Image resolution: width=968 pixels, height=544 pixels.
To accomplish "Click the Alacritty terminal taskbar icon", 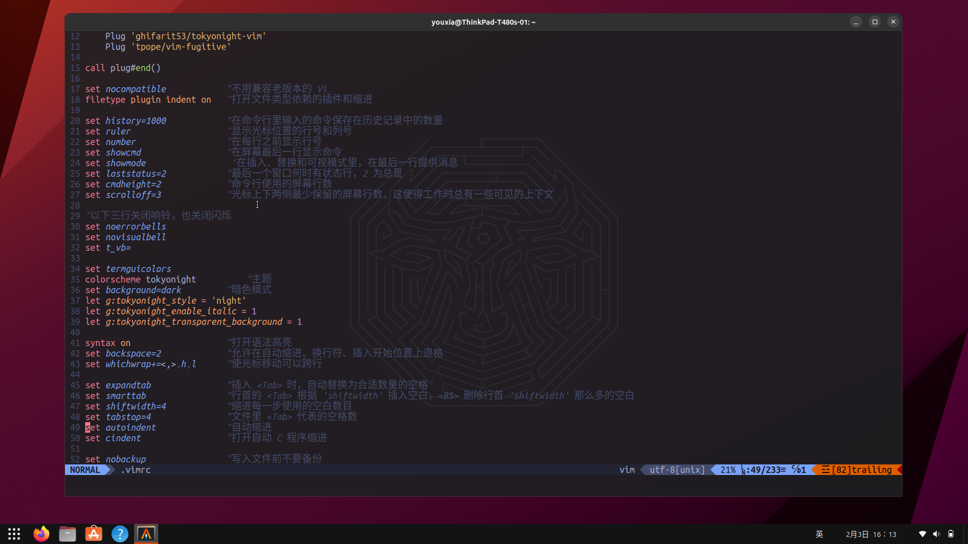I will click(146, 534).
